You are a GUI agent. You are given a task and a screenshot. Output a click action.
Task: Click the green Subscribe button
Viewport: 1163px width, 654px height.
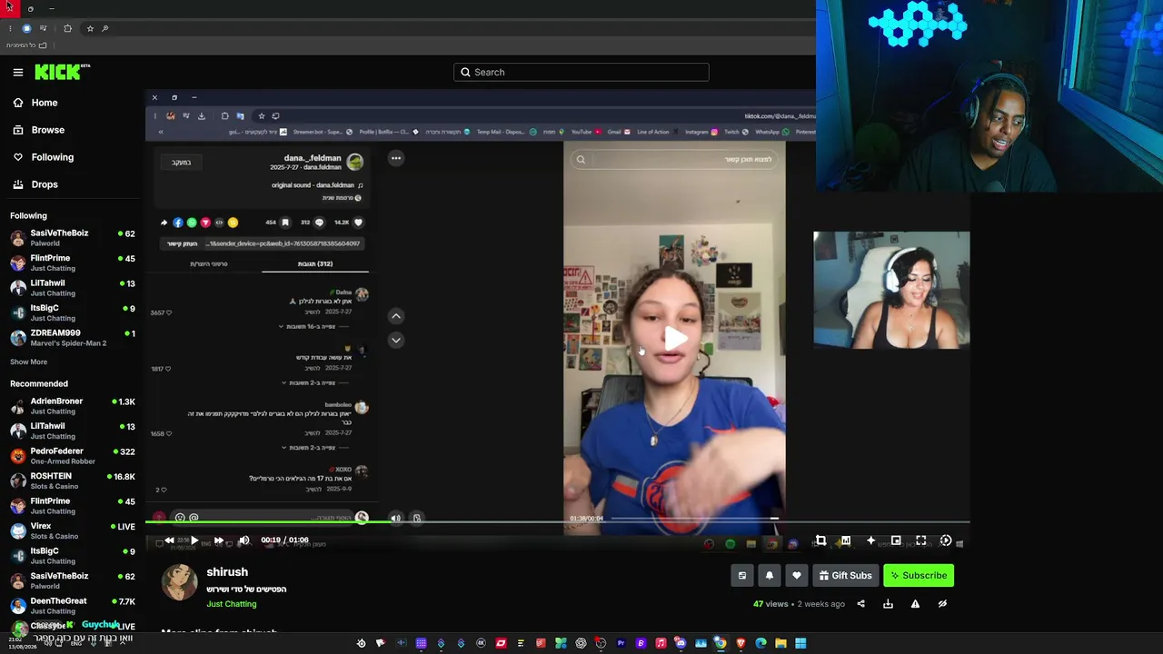click(x=919, y=576)
